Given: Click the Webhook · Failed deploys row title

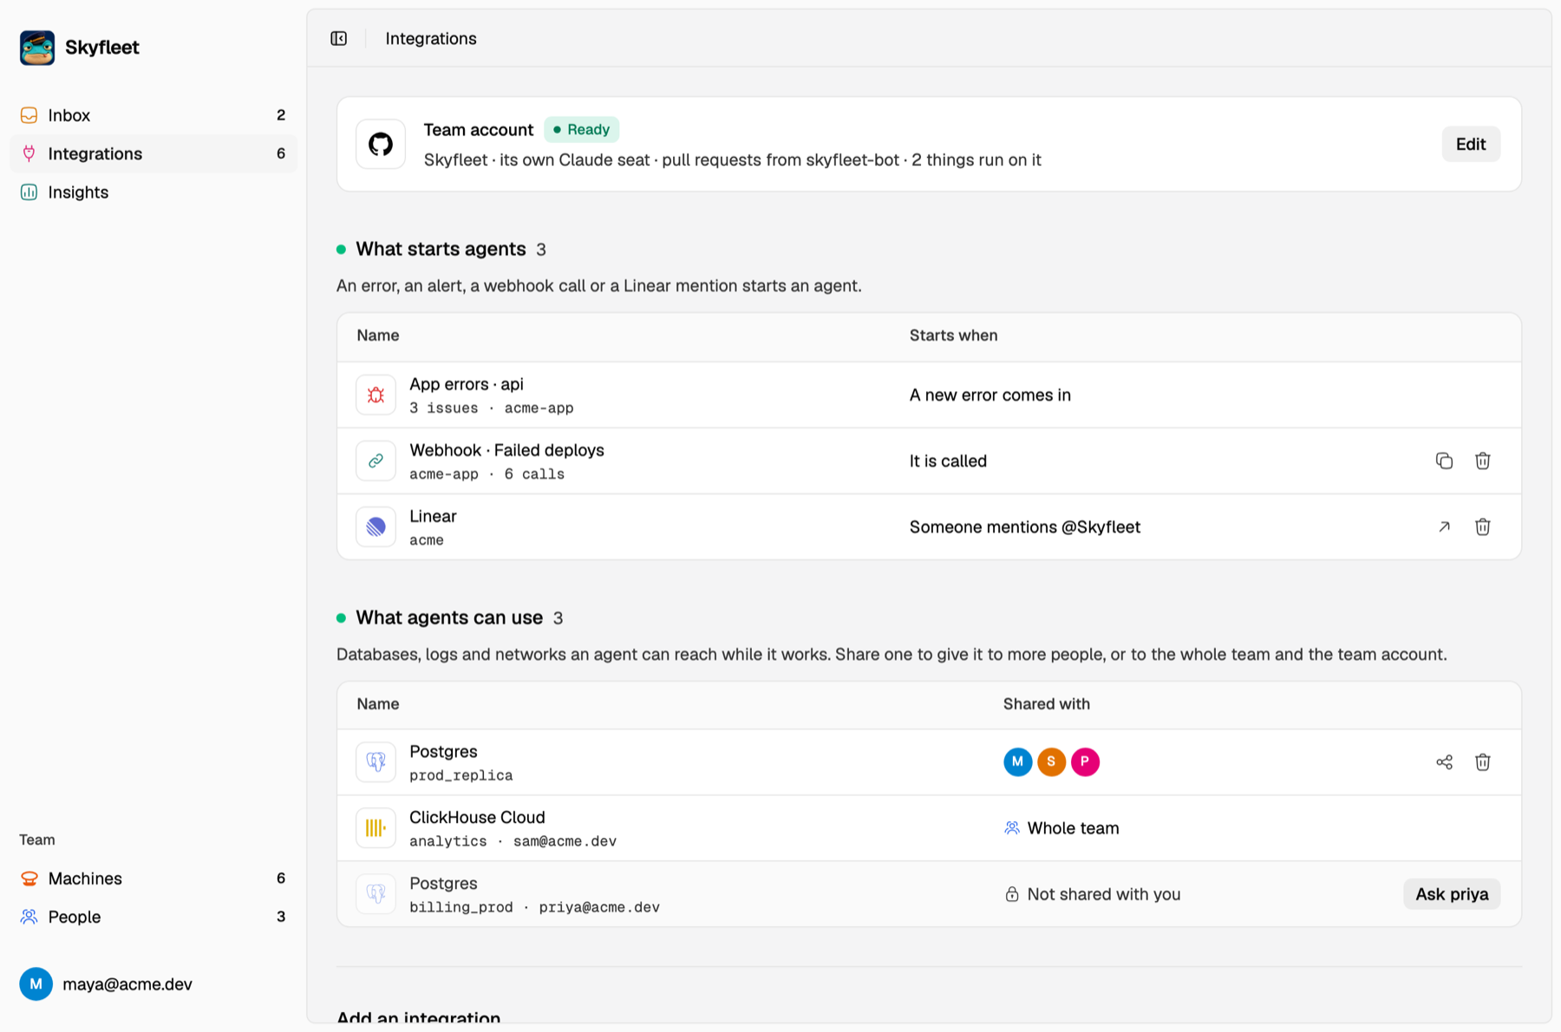Looking at the screenshot, I should [x=506, y=450].
